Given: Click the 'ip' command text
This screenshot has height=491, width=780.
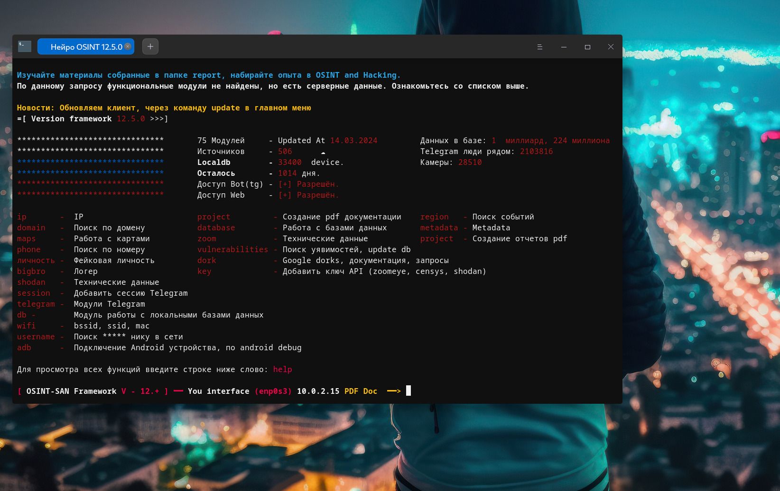Looking at the screenshot, I should coord(22,217).
